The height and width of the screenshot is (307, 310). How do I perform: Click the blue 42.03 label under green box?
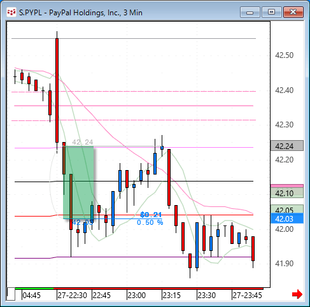(x=83, y=222)
